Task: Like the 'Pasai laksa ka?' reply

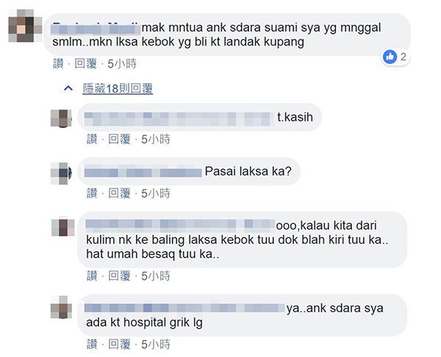Action: (92, 194)
